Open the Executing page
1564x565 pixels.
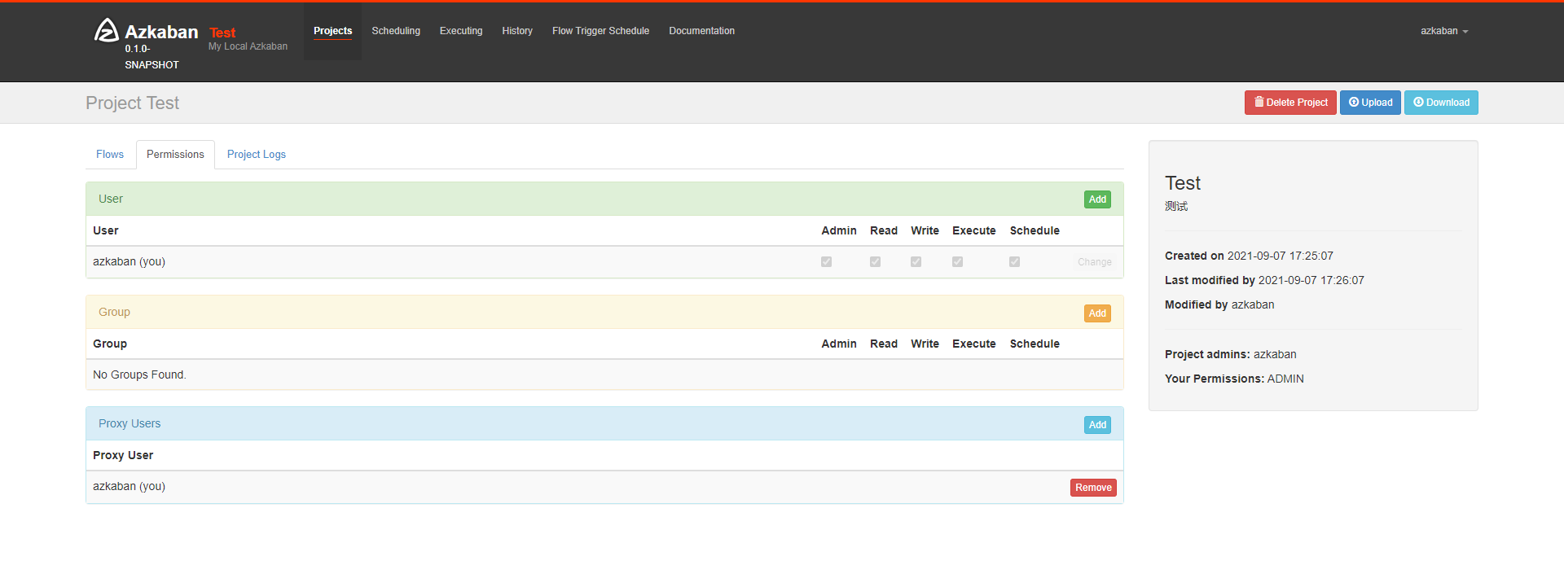(461, 31)
